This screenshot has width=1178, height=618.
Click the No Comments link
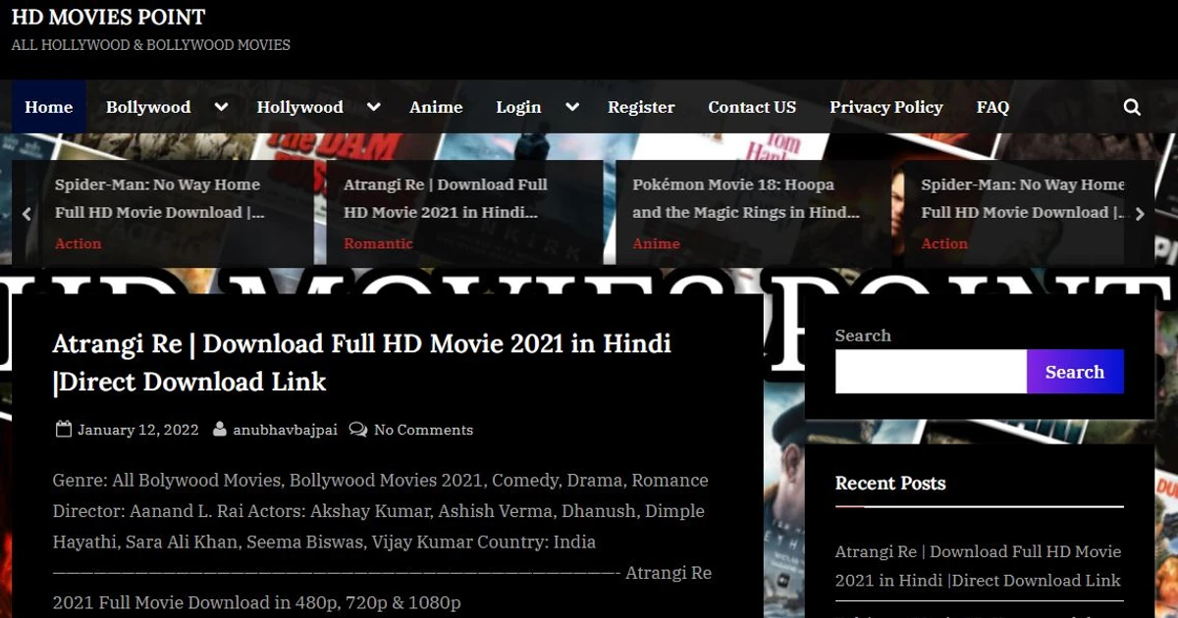pyautogui.click(x=423, y=430)
